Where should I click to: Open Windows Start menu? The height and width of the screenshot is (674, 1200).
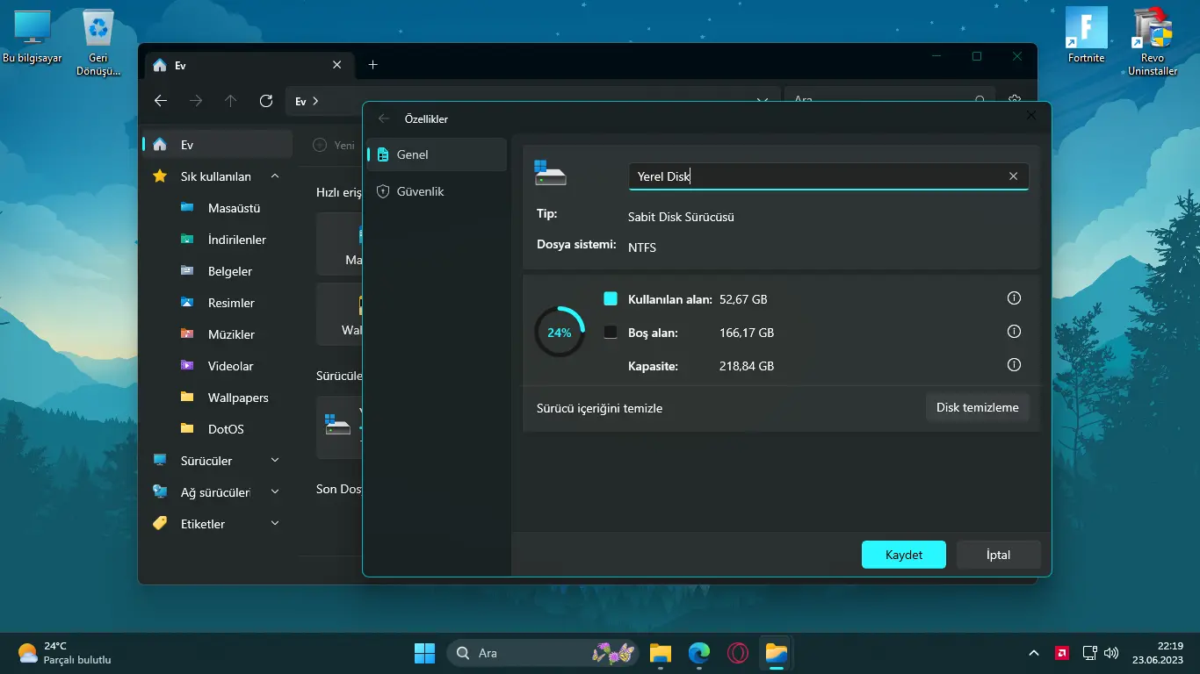point(424,653)
